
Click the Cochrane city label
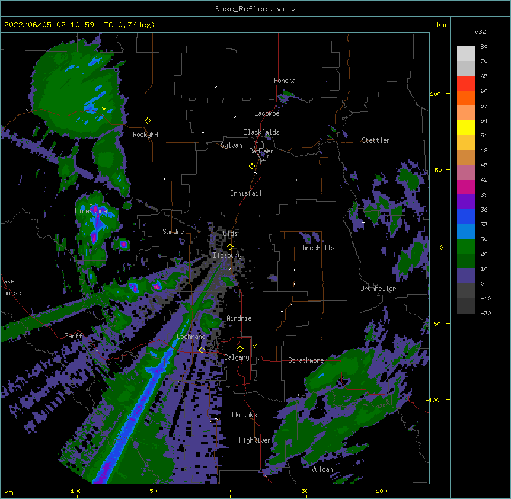point(191,337)
